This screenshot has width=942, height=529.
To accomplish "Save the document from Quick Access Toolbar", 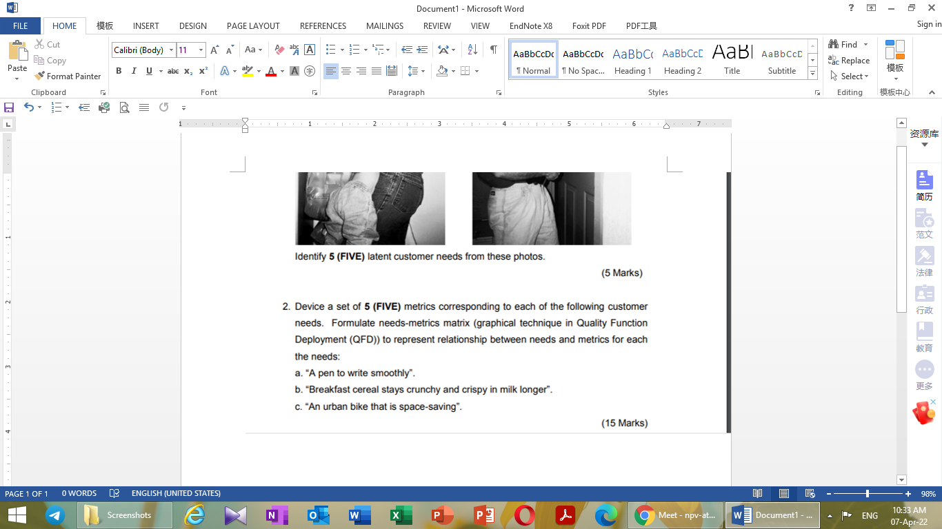I will coord(8,107).
